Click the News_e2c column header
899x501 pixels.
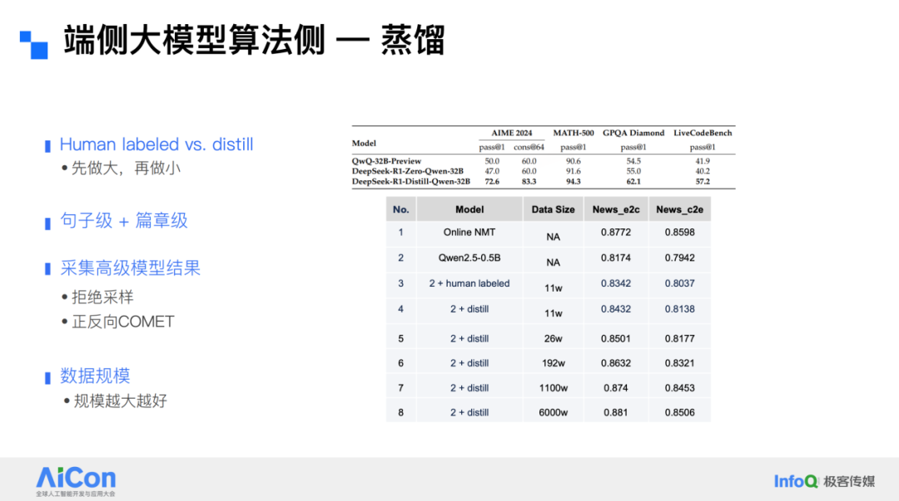tap(616, 209)
